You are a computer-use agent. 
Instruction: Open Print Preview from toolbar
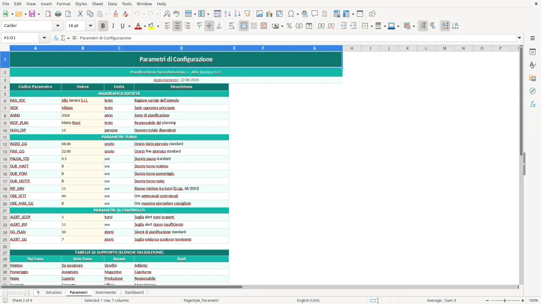(68, 14)
